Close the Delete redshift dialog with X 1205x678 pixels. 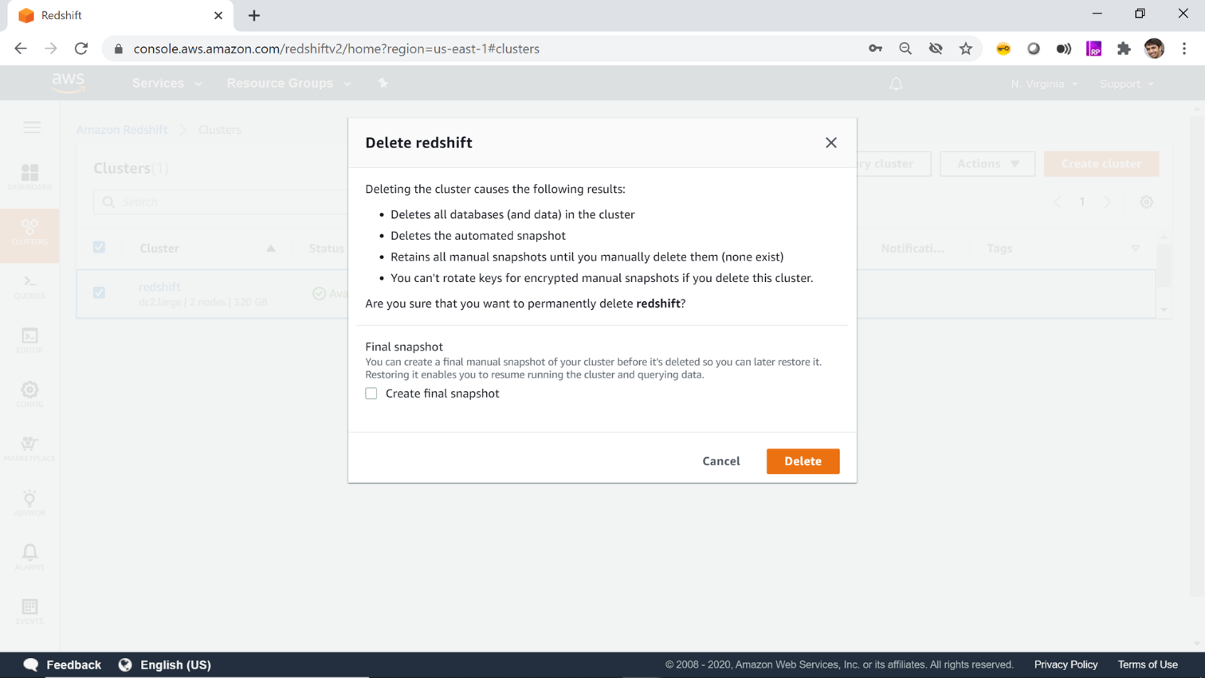coord(830,143)
